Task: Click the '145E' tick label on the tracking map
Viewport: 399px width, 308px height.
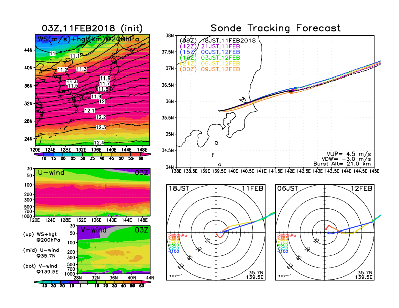Action: [x=374, y=171]
